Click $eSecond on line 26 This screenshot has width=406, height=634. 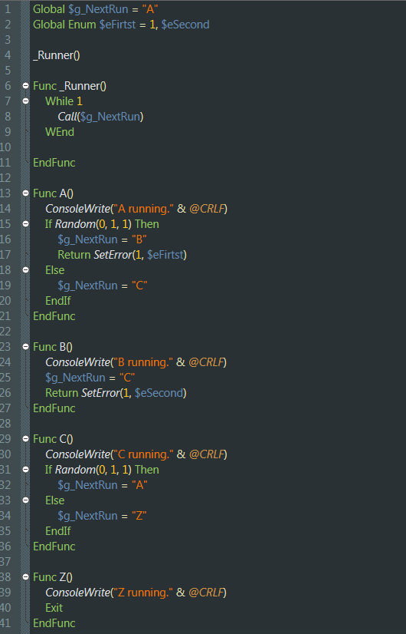point(159,393)
